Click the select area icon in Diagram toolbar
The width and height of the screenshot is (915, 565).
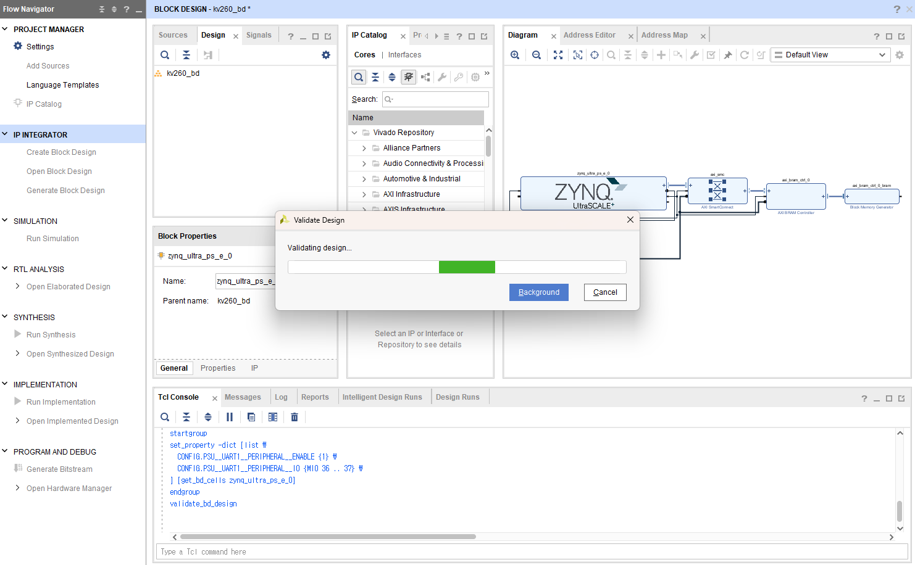pyautogui.click(x=578, y=55)
